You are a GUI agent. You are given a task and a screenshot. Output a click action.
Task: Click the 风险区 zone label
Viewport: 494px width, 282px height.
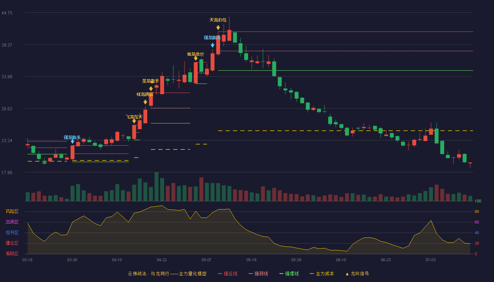[12, 211]
